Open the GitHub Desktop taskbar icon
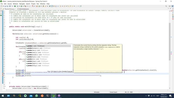The width and height of the screenshot is (174, 98). 59,96
